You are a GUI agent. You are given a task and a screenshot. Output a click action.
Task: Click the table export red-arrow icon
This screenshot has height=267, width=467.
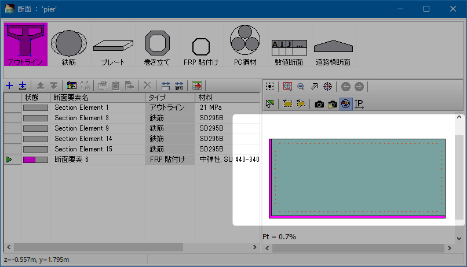pos(196,86)
